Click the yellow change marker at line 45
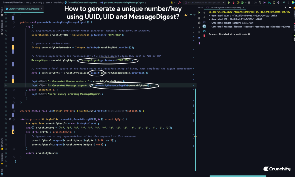Viewport: 295px width, 177px height. pos(13,48)
